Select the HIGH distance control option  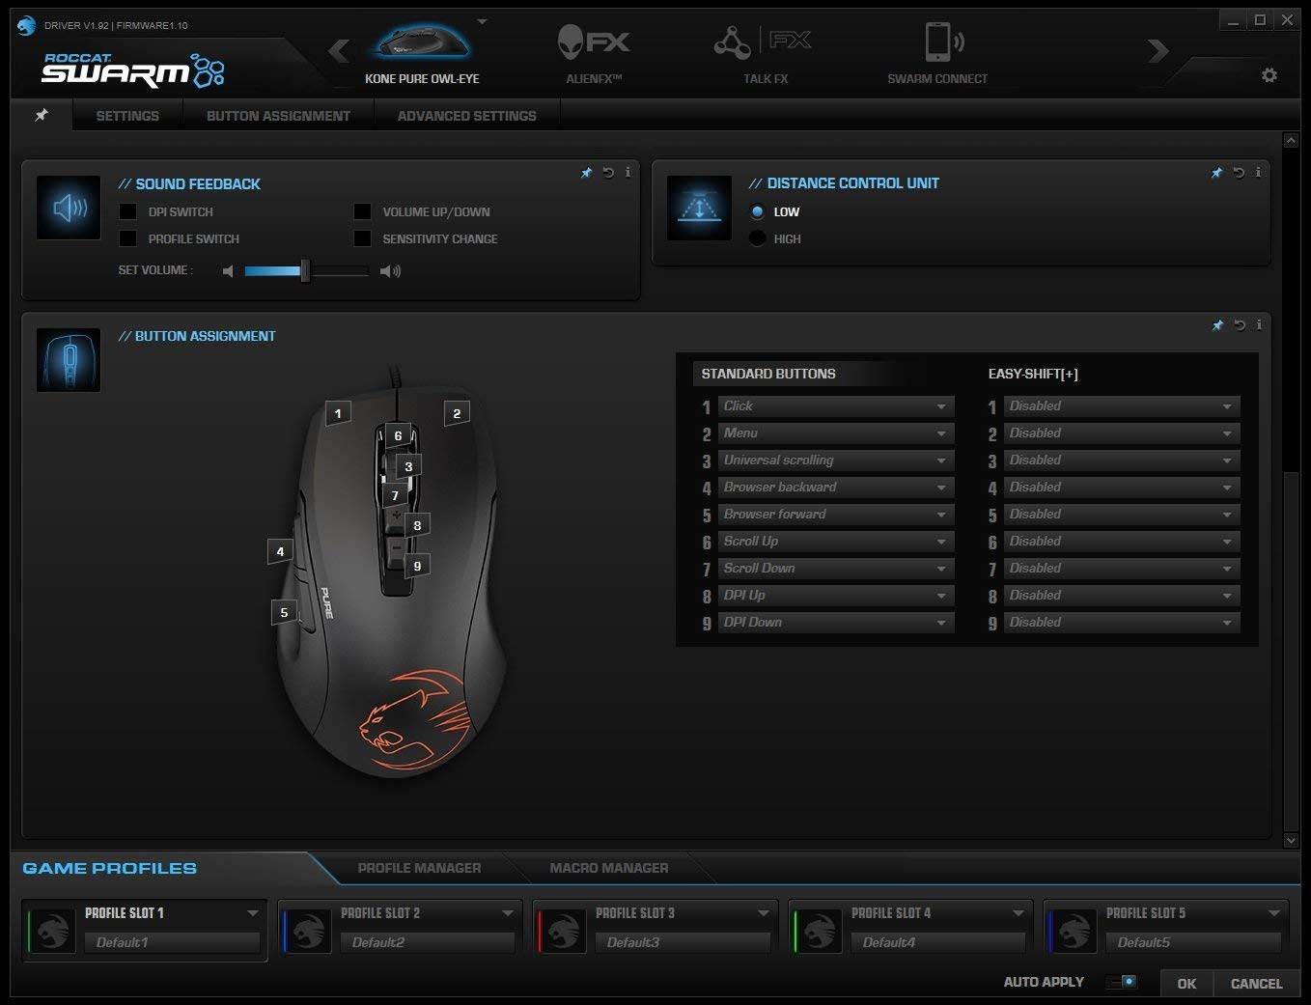[757, 238]
